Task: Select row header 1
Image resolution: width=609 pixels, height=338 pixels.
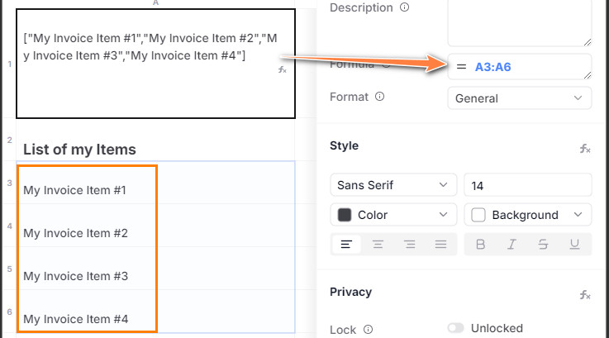Action: [x=9, y=64]
